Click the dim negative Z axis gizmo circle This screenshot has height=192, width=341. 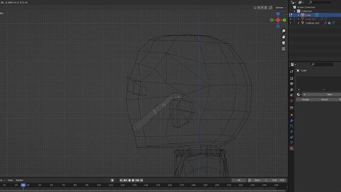pyautogui.click(x=278, y=26)
